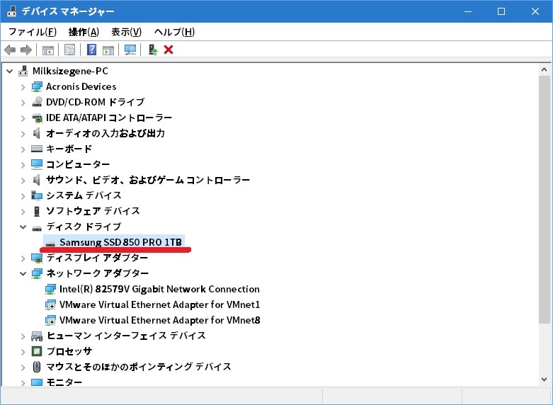The height and width of the screenshot is (405, 553).
Task: Expand the プロセッサ node
Action: pos(23,352)
